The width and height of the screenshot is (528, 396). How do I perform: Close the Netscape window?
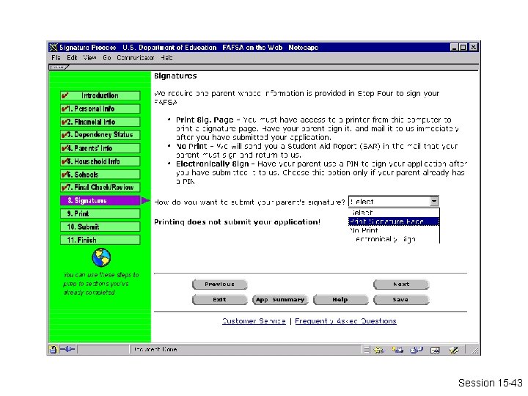(x=473, y=48)
